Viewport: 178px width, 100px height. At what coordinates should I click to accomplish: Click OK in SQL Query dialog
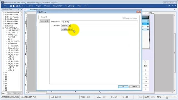click(123, 87)
